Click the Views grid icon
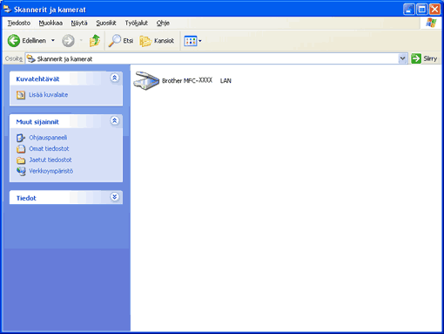Screen dimensions: 444x334 pos(191,41)
